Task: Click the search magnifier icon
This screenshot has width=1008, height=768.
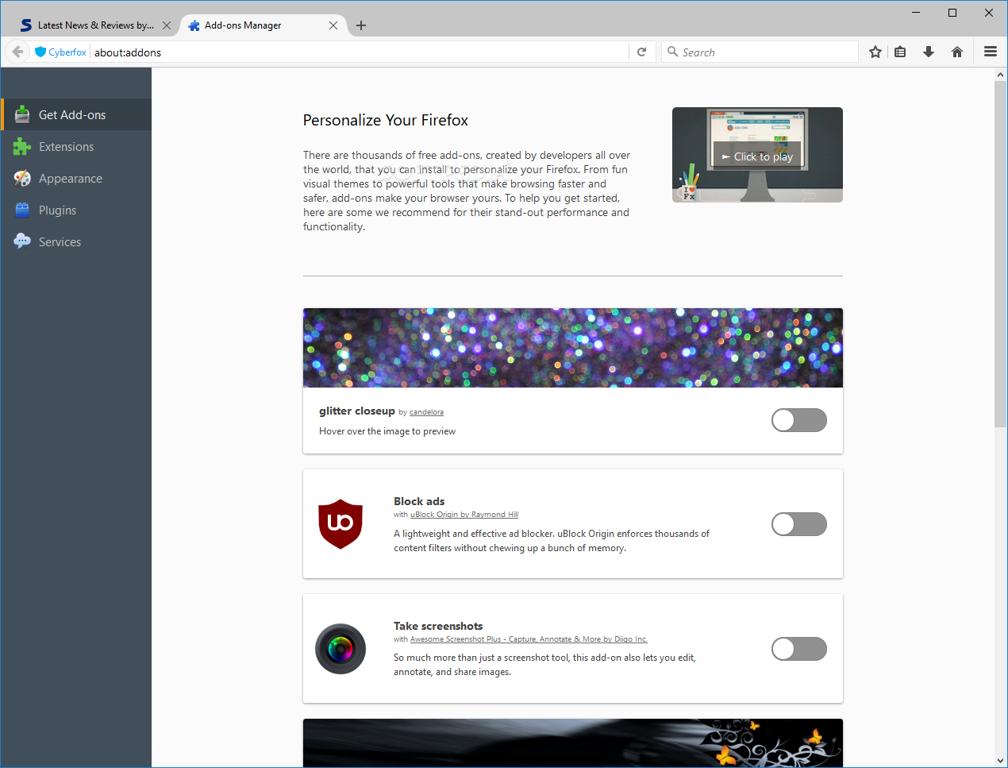Action: (x=673, y=52)
